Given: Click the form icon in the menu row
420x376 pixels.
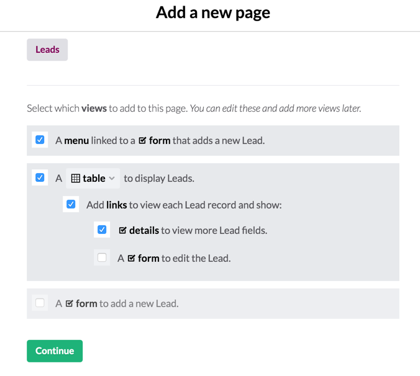Looking at the screenshot, I should (142, 140).
